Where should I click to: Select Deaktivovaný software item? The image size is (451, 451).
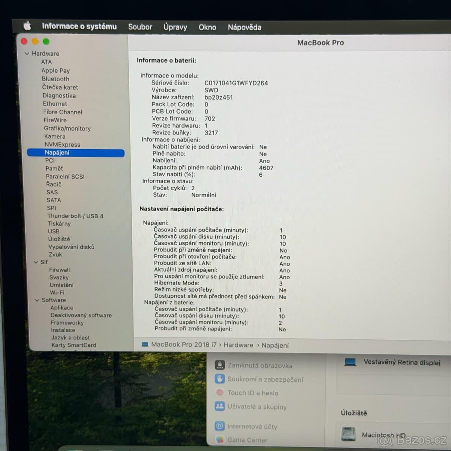point(81,315)
